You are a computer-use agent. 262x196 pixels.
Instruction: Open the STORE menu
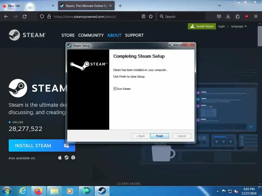(68, 35)
